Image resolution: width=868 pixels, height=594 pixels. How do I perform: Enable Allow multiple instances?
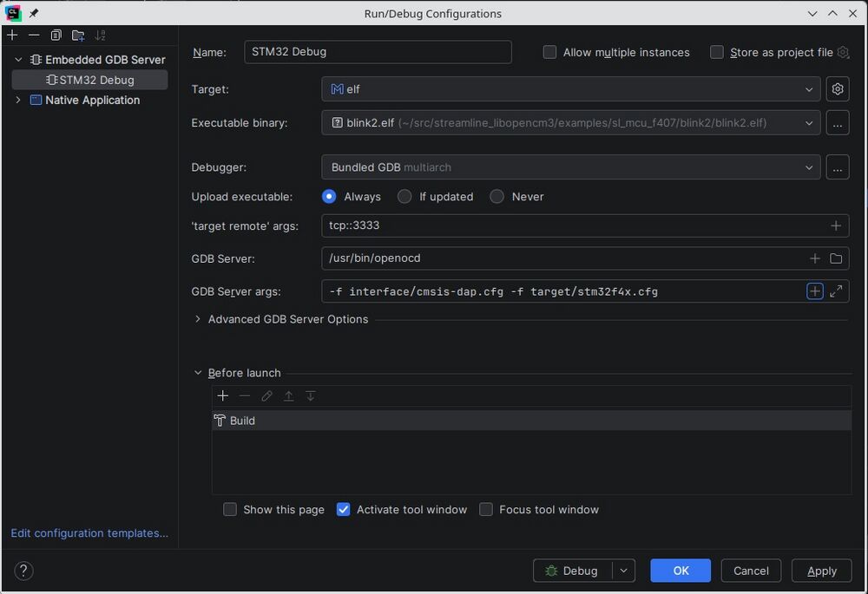pos(550,52)
